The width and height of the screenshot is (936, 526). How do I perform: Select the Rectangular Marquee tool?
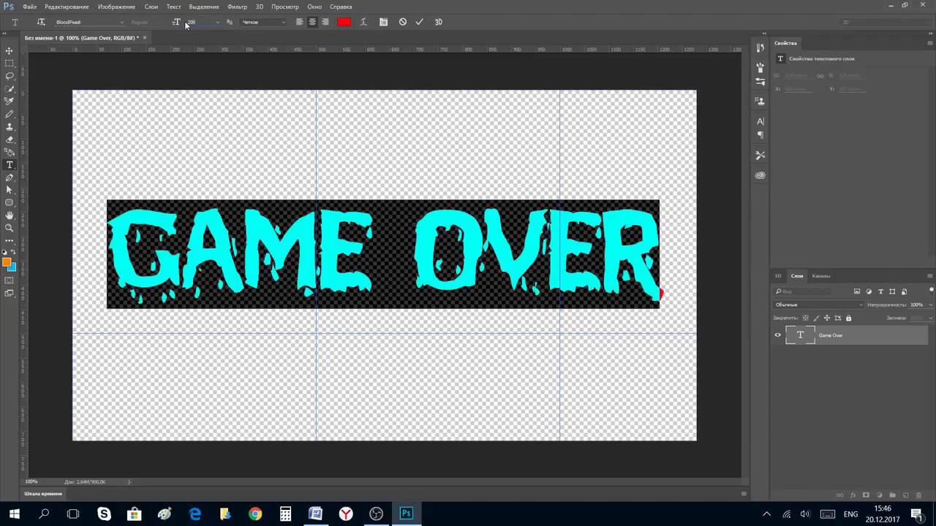coord(10,64)
